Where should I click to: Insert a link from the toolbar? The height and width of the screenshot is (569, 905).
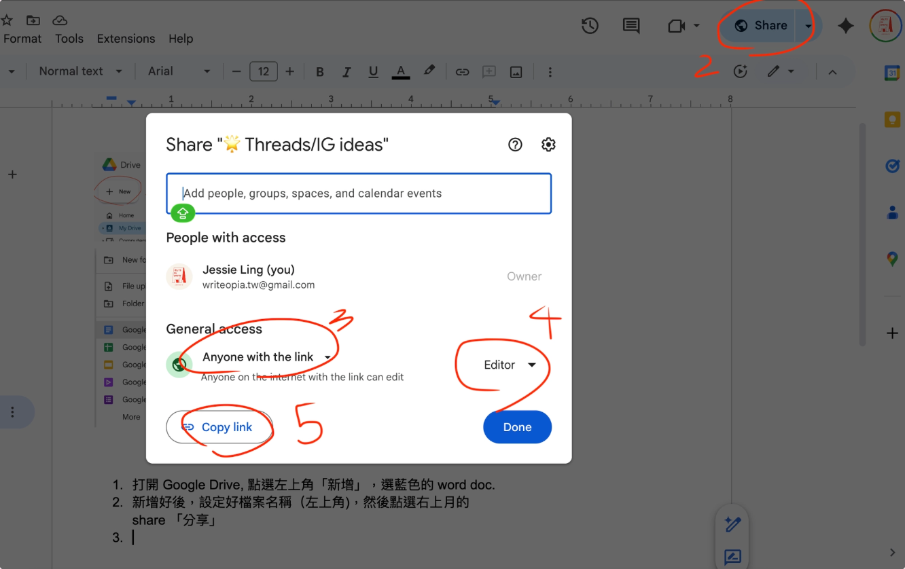pos(463,71)
